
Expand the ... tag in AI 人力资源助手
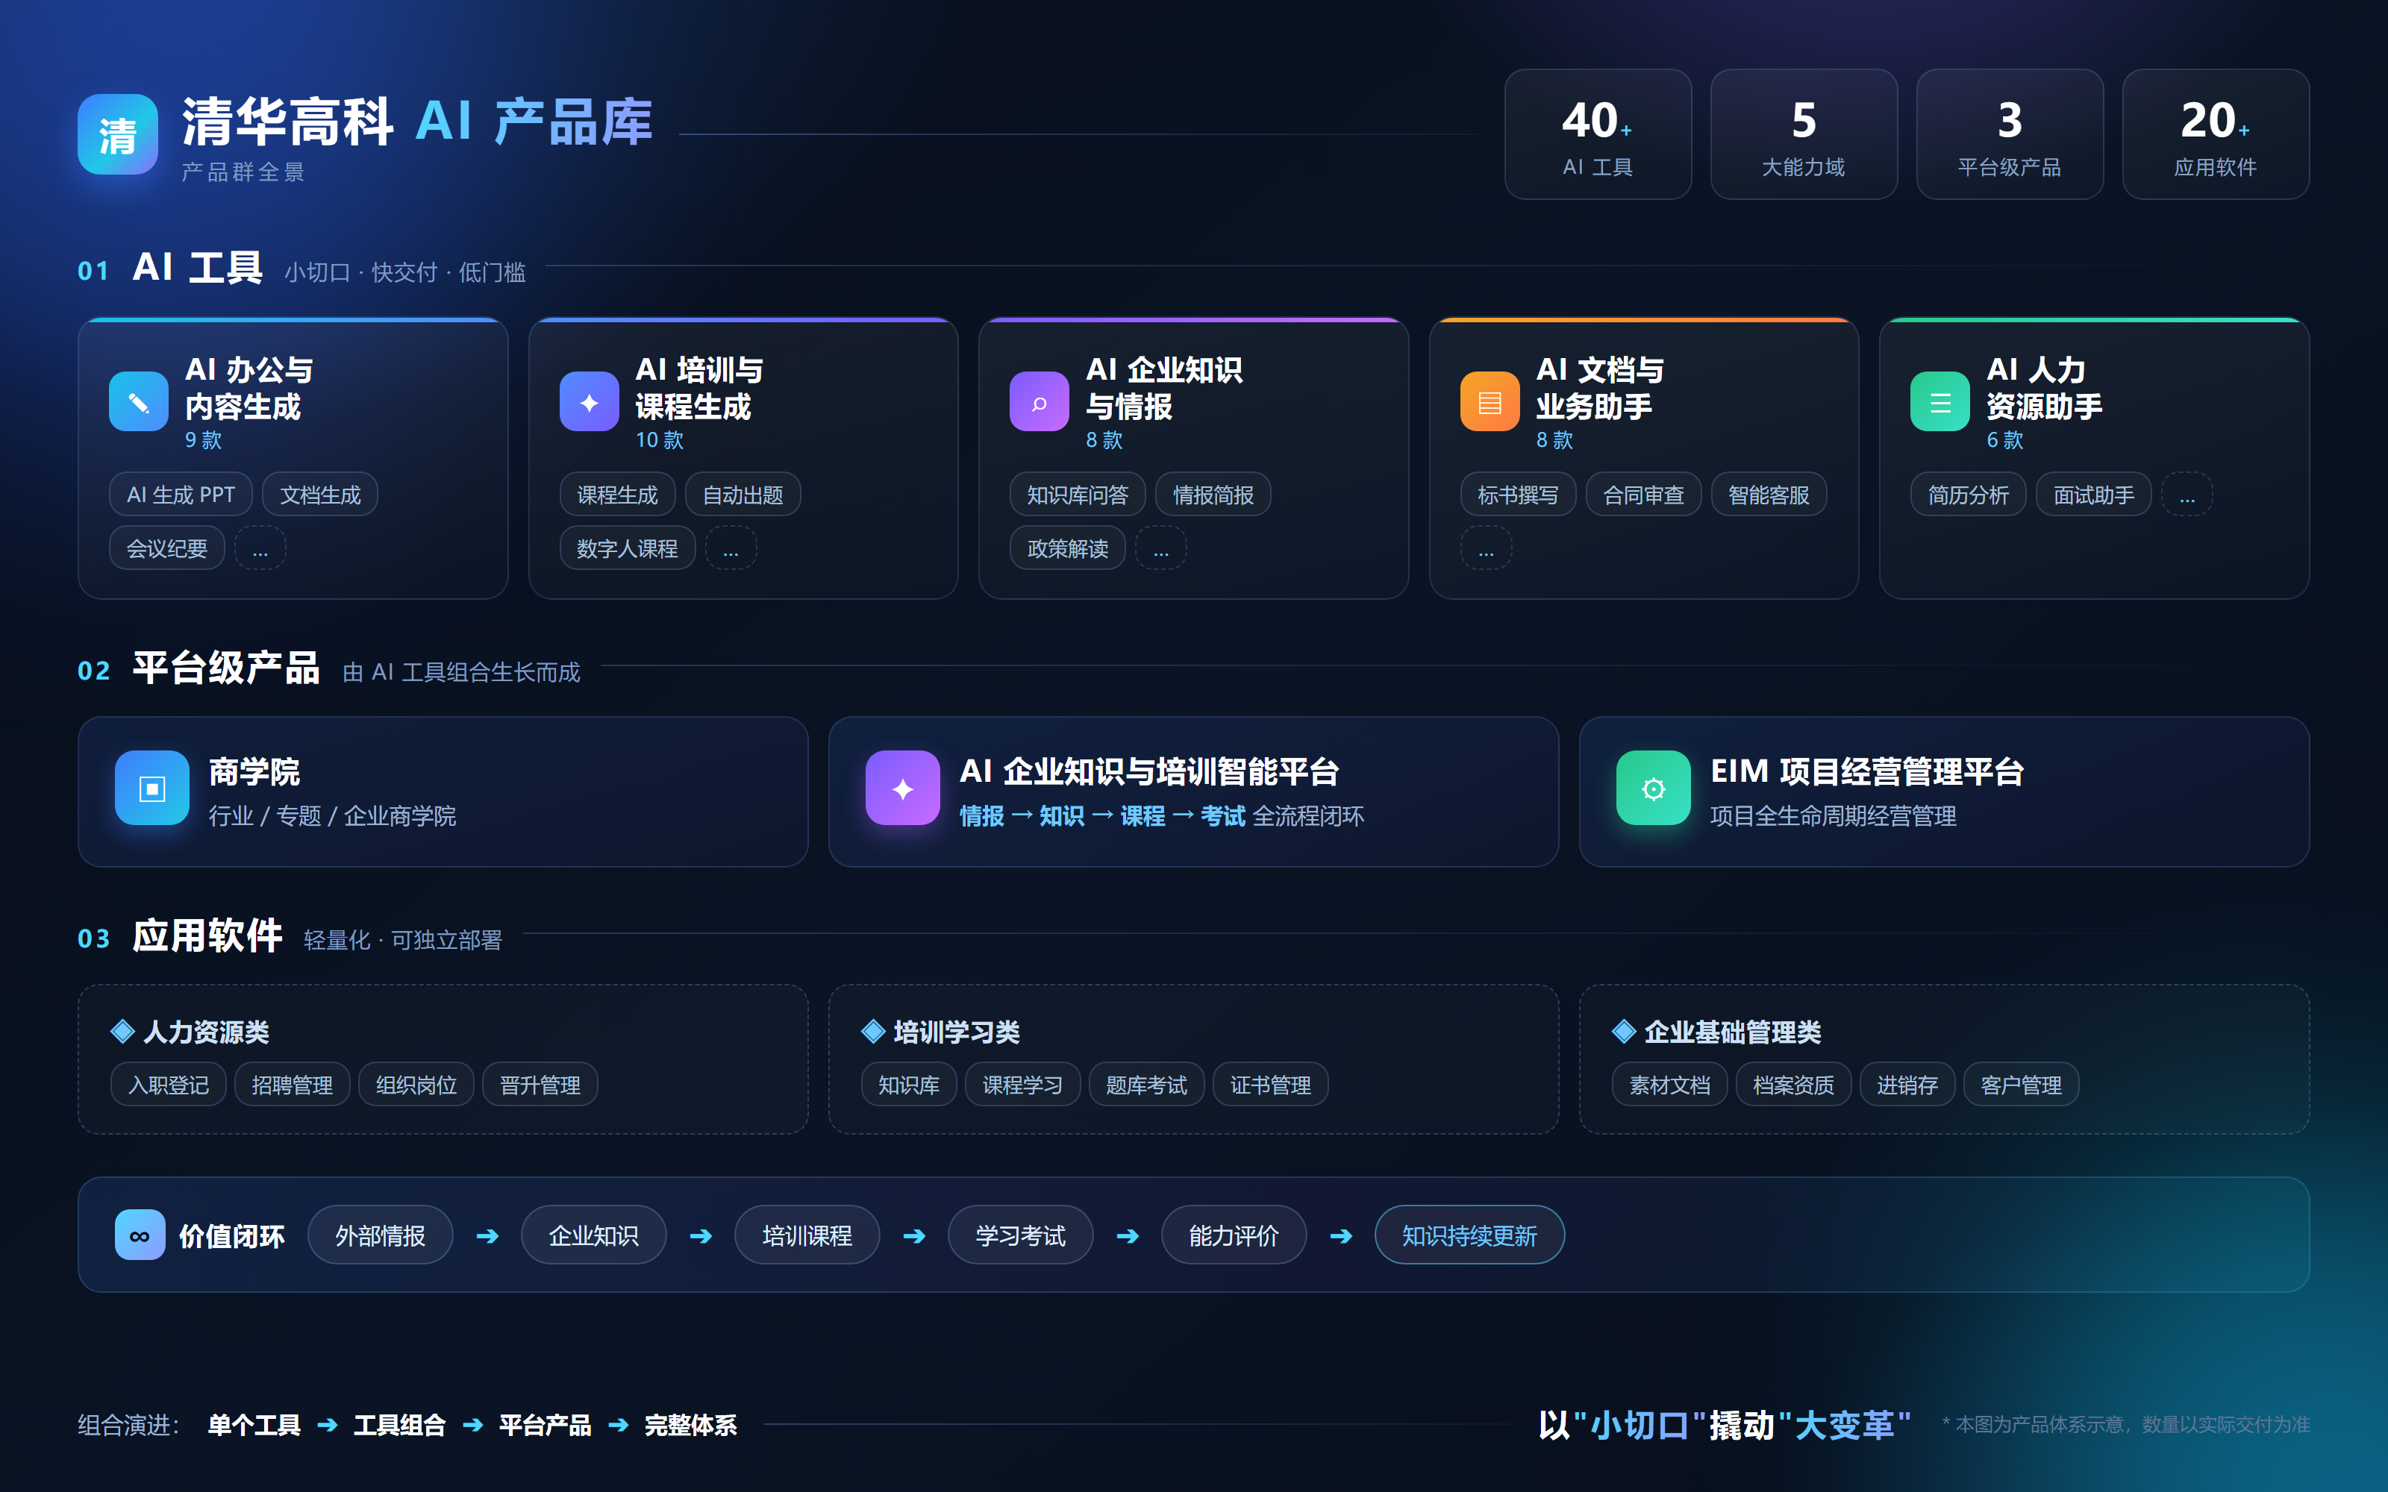[2187, 495]
